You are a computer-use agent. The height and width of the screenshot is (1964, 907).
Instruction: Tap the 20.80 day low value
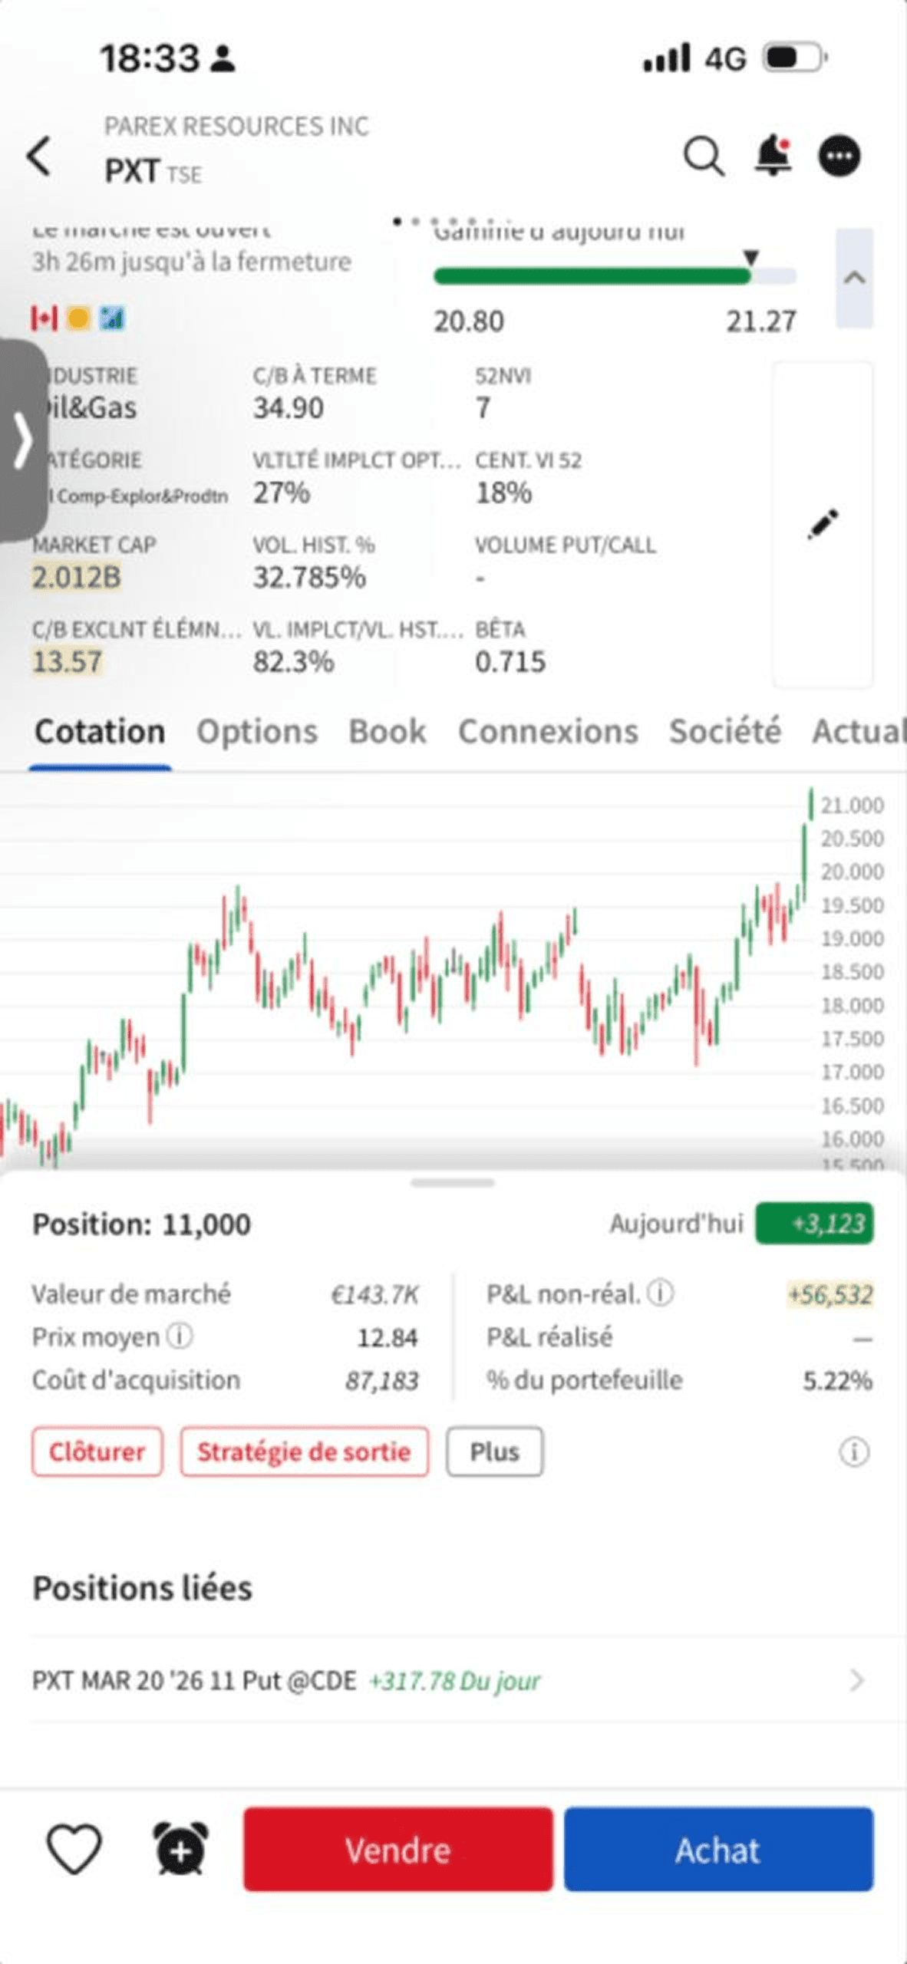469,321
